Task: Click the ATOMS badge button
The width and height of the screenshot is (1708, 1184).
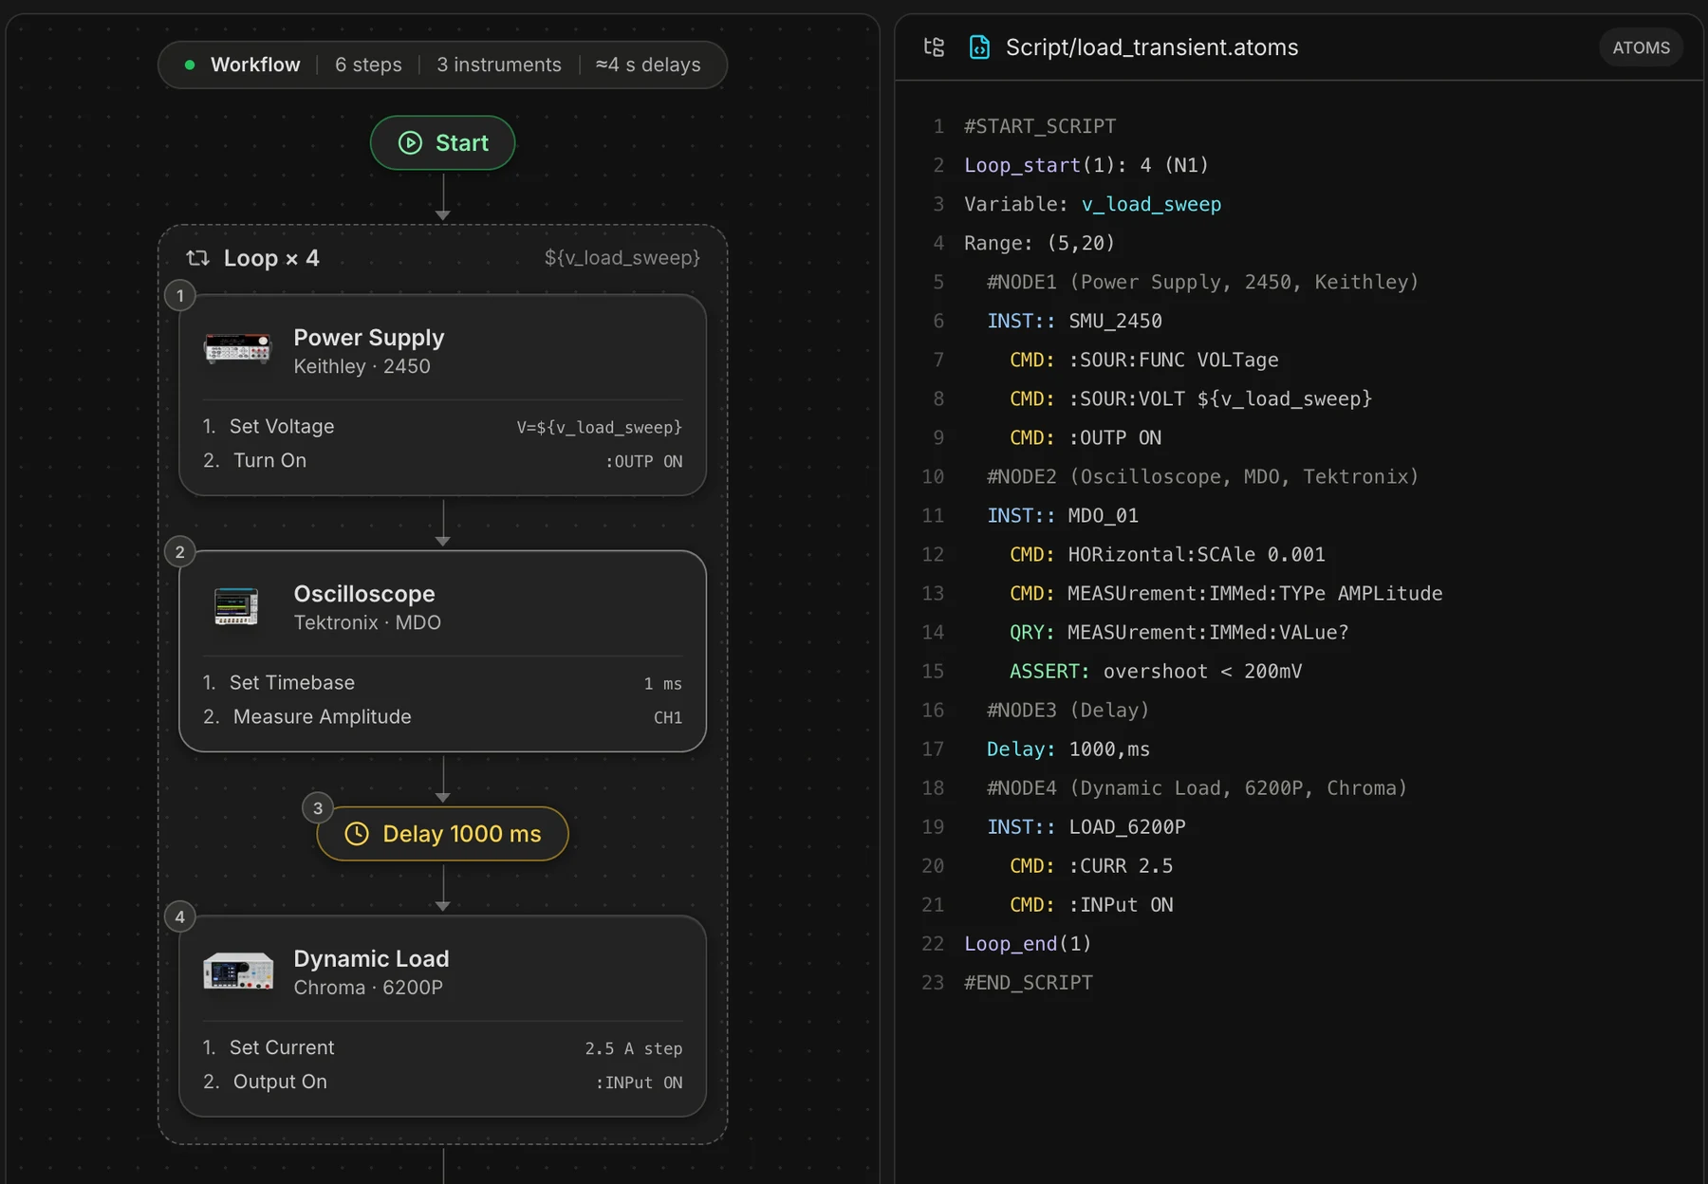Action: tap(1641, 47)
